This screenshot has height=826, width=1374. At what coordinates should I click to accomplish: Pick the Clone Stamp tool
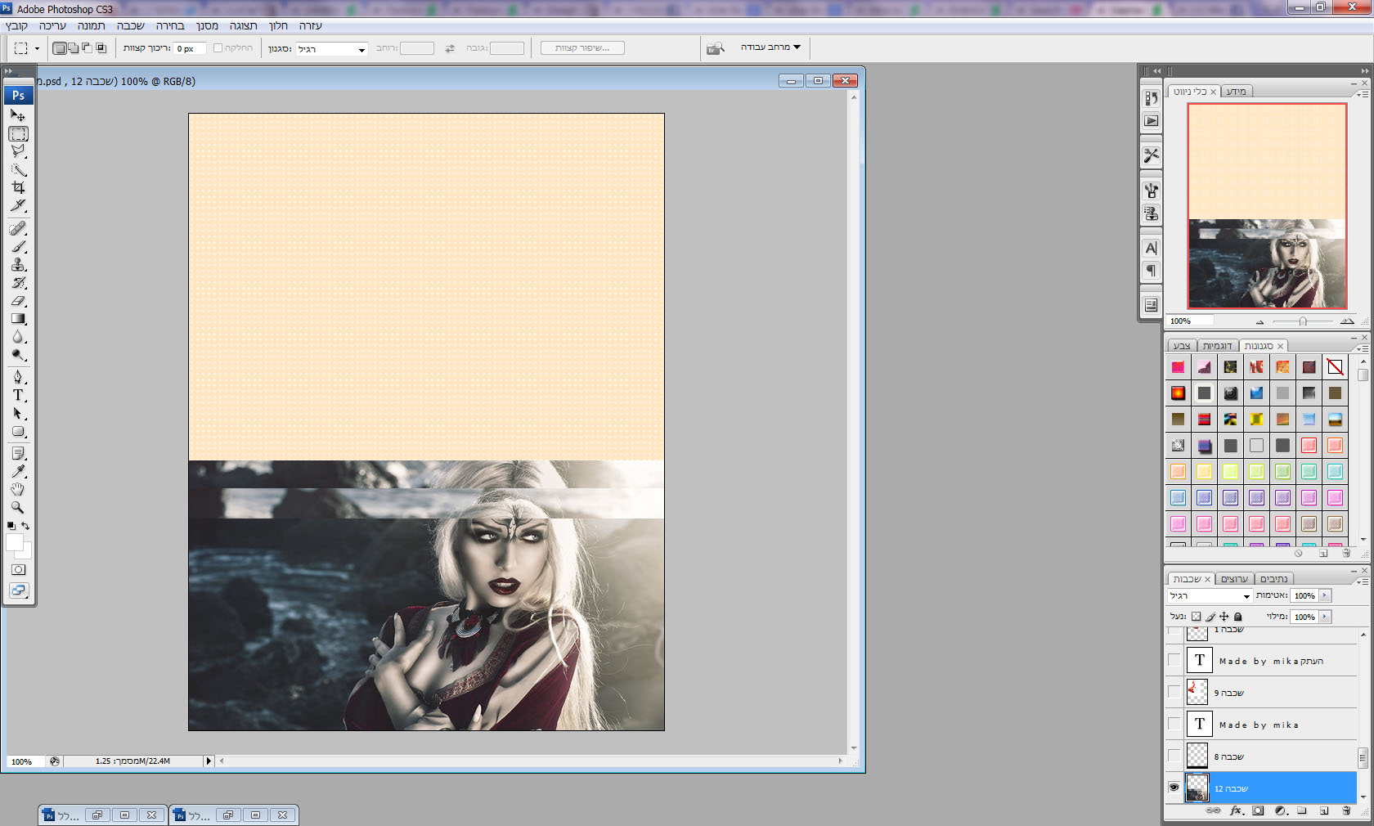pos(18,264)
